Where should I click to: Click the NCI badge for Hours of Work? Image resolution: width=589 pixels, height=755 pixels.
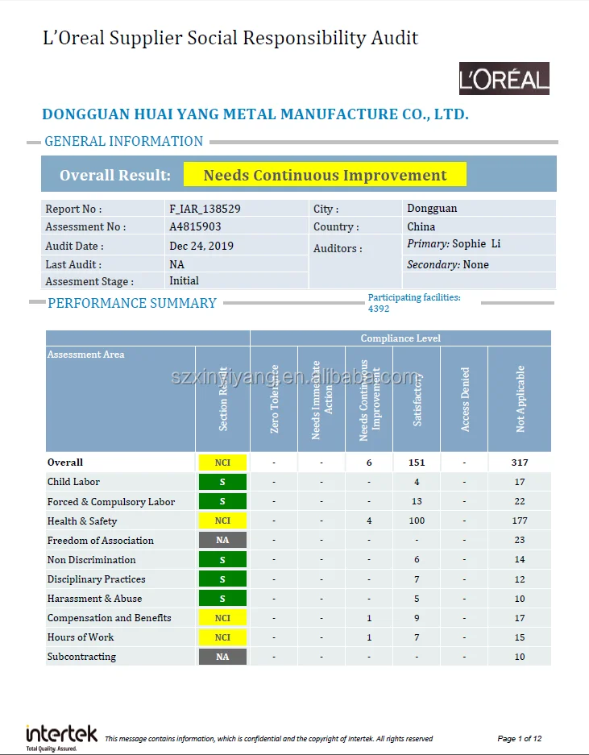(x=222, y=637)
